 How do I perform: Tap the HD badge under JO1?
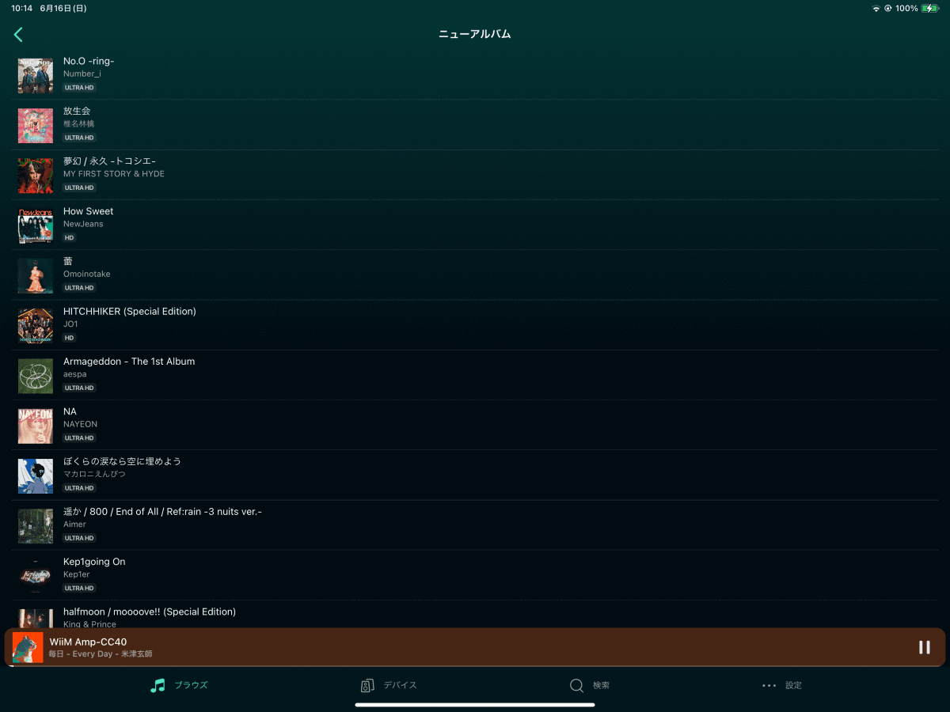[70, 338]
